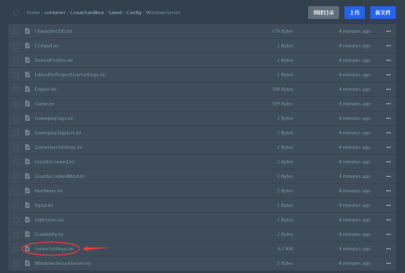Image resolution: width=405 pixels, height=273 pixels.
Task: Click the file icon of Hardware.ini
Action: click(x=27, y=190)
